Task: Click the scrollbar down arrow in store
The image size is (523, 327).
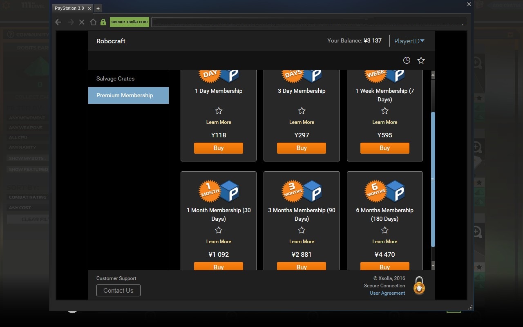Action: pyautogui.click(x=433, y=266)
